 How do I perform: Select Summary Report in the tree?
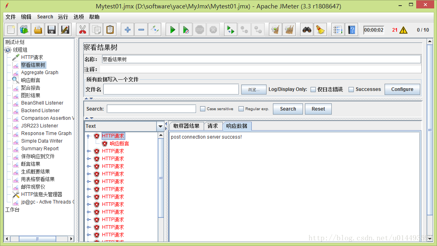point(40,149)
